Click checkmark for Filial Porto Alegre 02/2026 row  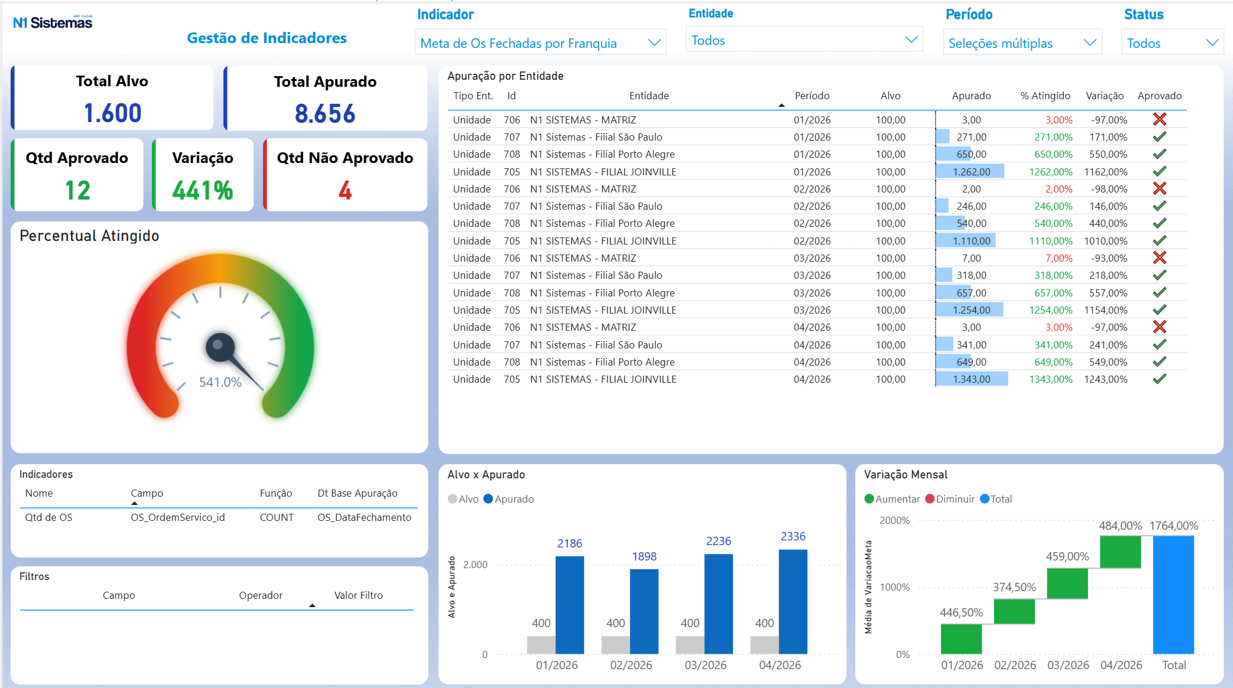tap(1159, 223)
